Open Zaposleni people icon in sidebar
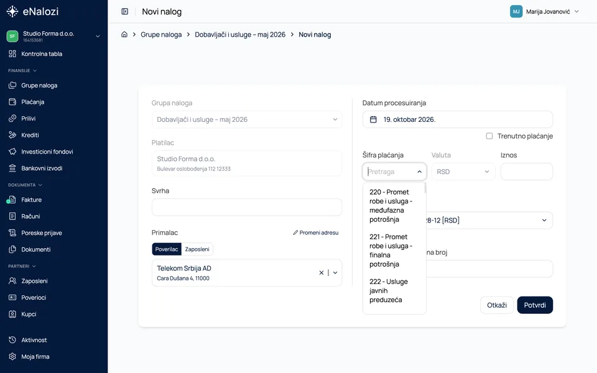 click(x=12, y=281)
